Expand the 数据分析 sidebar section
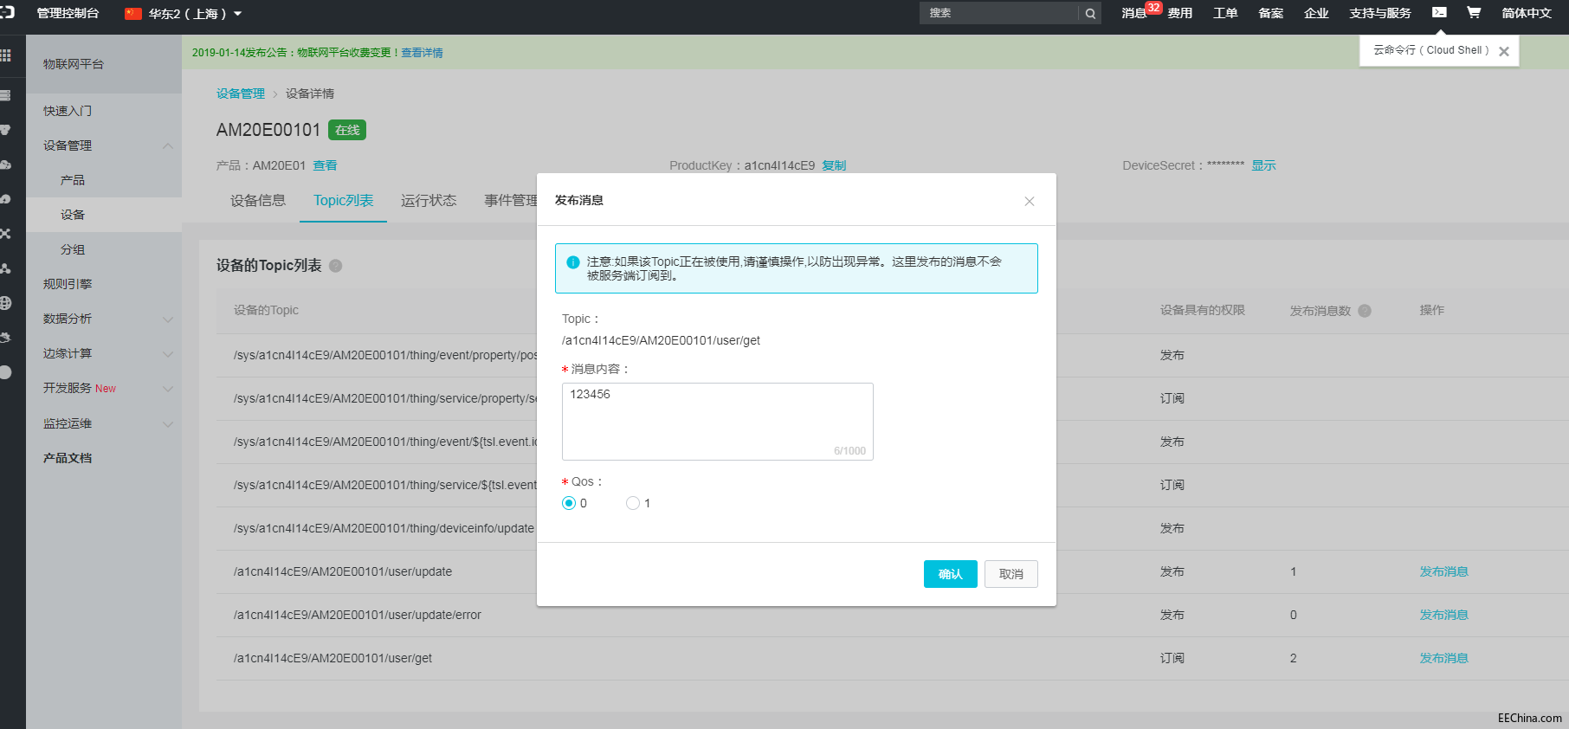This screenshot has height=729, width=1569. coord(168,319)
